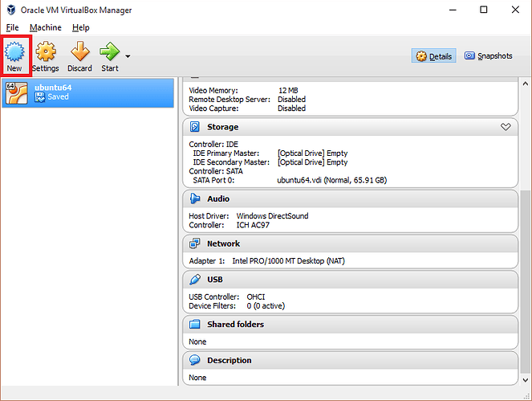The image size is (532, 401).
Task: Click the Windows DirectSound host driver text
Action: pyautogui.click(x=273, y=216)
